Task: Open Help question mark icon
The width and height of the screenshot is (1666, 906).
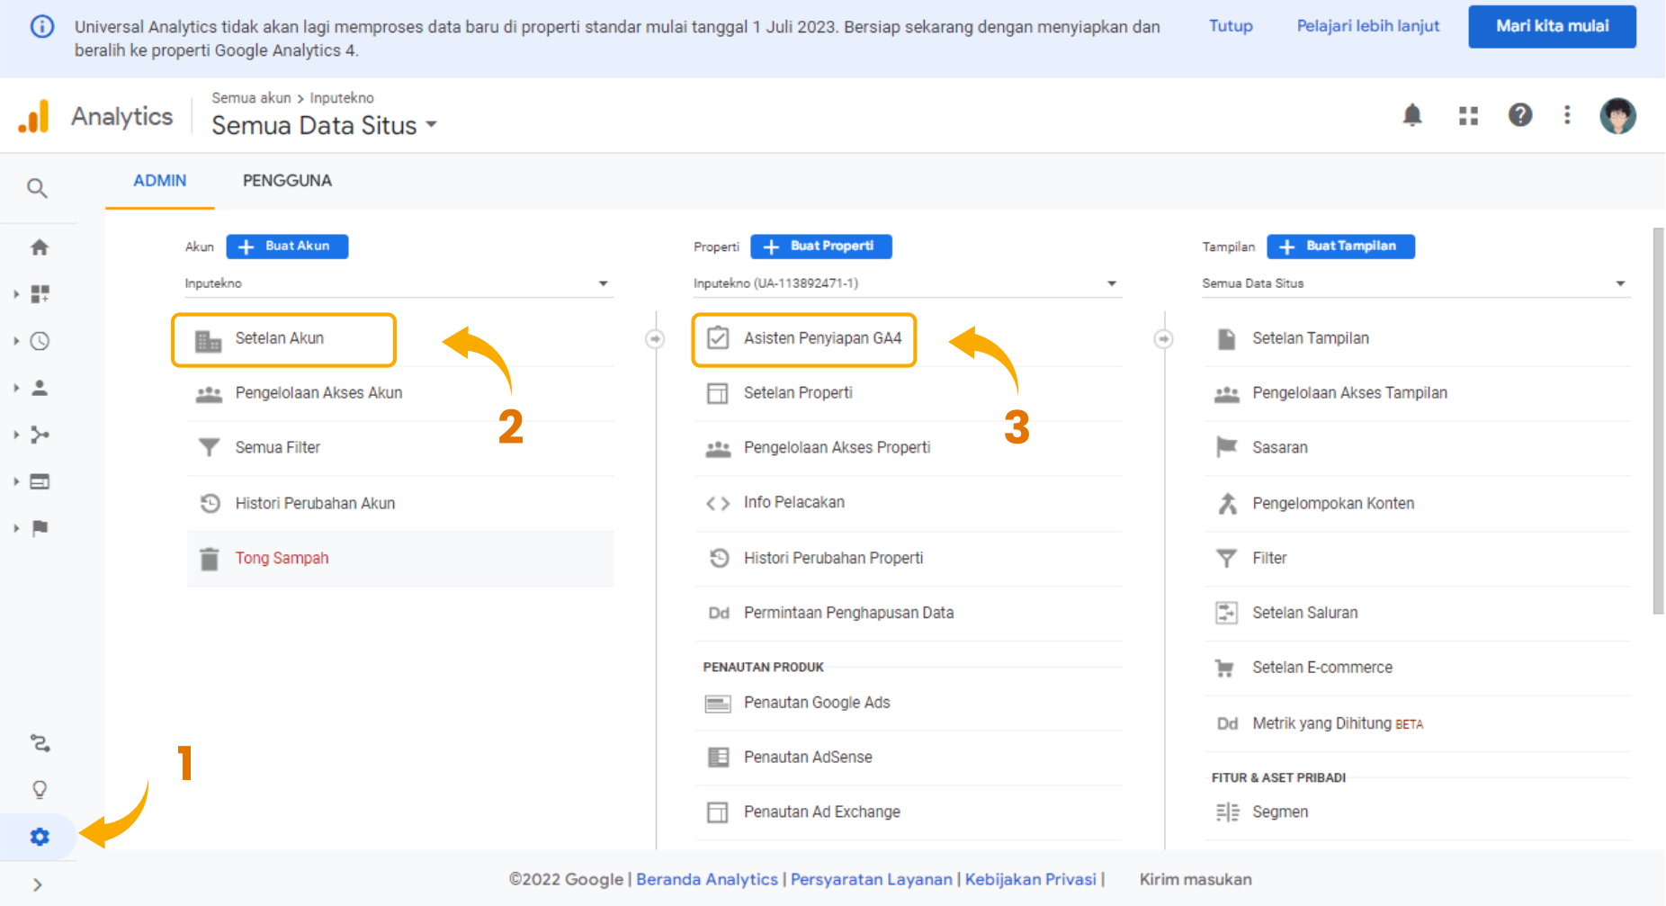Action: click(x=1520, y=115)
